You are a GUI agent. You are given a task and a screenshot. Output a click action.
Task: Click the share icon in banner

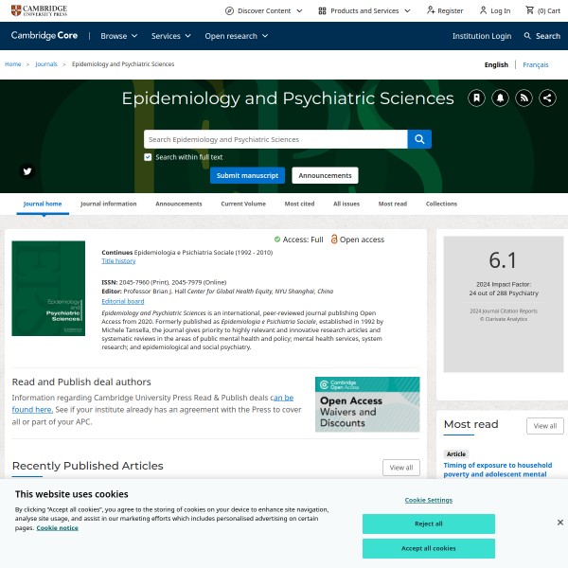(x=548, y=98)
